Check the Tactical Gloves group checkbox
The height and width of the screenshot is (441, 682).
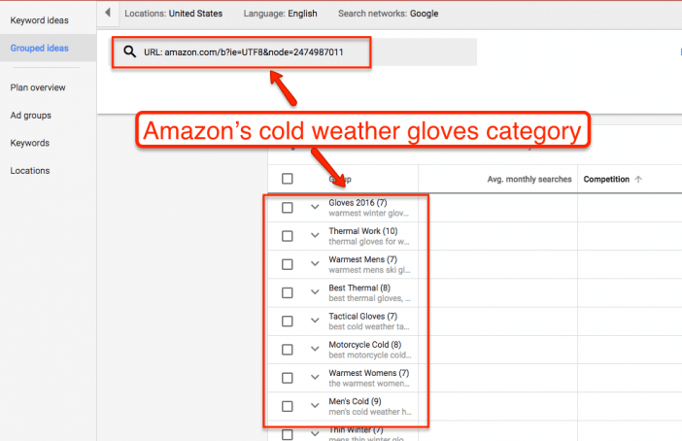point(287,321)
